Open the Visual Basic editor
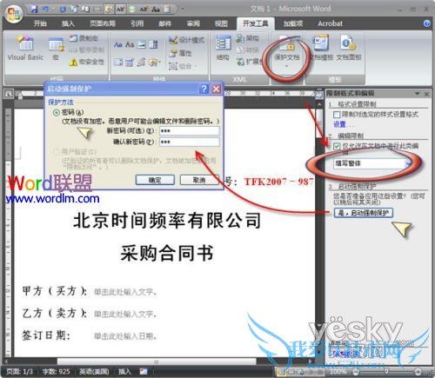 point(25,48)
